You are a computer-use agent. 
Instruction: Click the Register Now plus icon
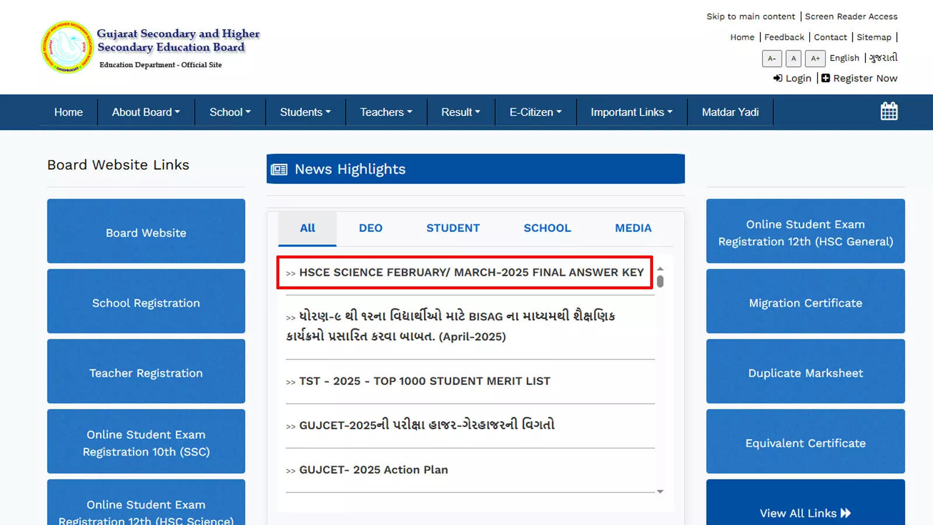(x=826, y=78)
